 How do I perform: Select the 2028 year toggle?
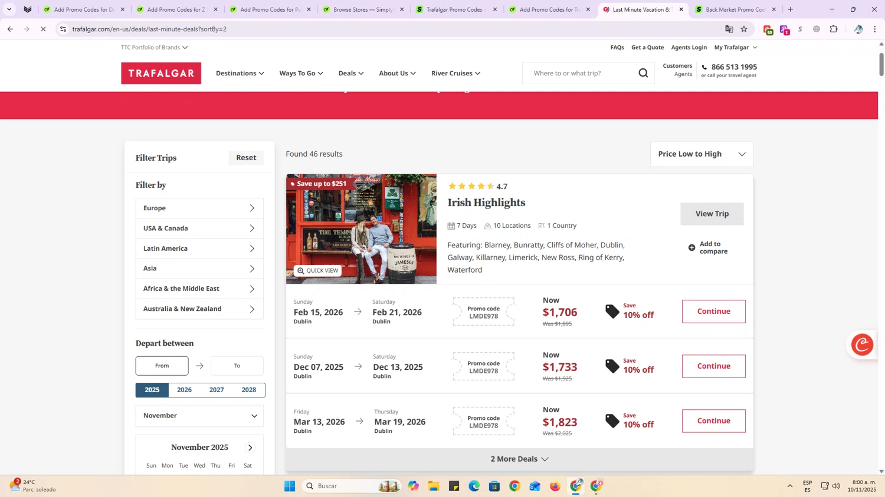coord(249,390)
